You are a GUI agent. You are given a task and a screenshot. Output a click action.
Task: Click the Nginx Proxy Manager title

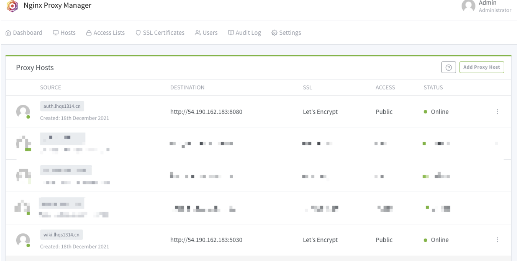point(58,6)
